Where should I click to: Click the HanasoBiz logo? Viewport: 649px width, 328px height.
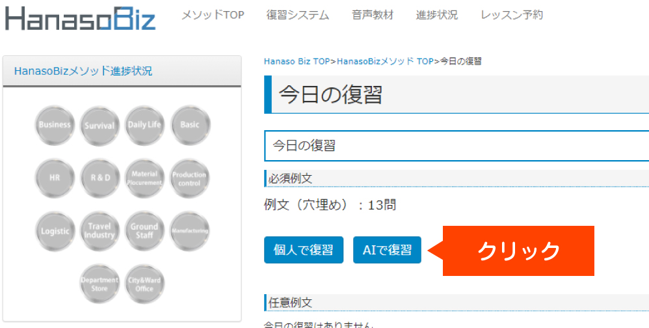[x=80, y=18]
